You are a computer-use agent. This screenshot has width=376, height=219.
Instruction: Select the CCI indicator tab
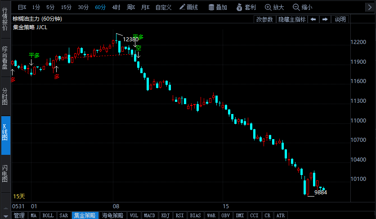tap(254, 215)
